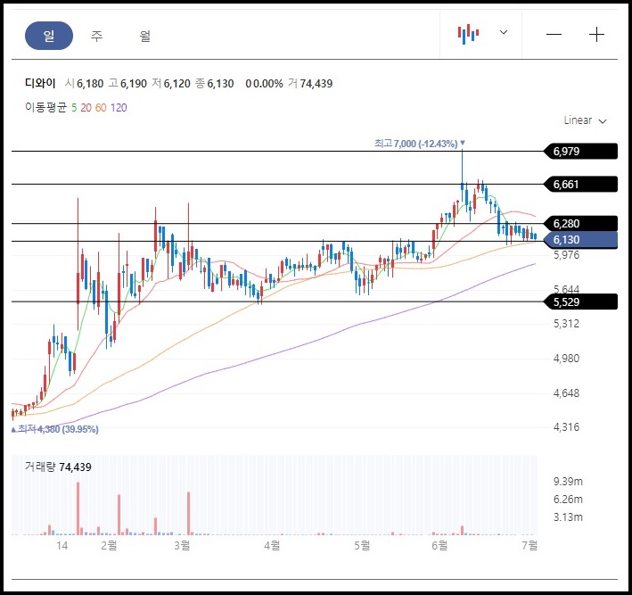This screenshot has width=632, height=595.
Task: Switch to the 월 (monthly) tab
Action: (145, 36)
